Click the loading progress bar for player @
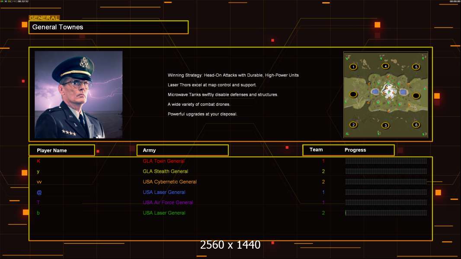This screenshot has width=461, height=259. point(386,192)
